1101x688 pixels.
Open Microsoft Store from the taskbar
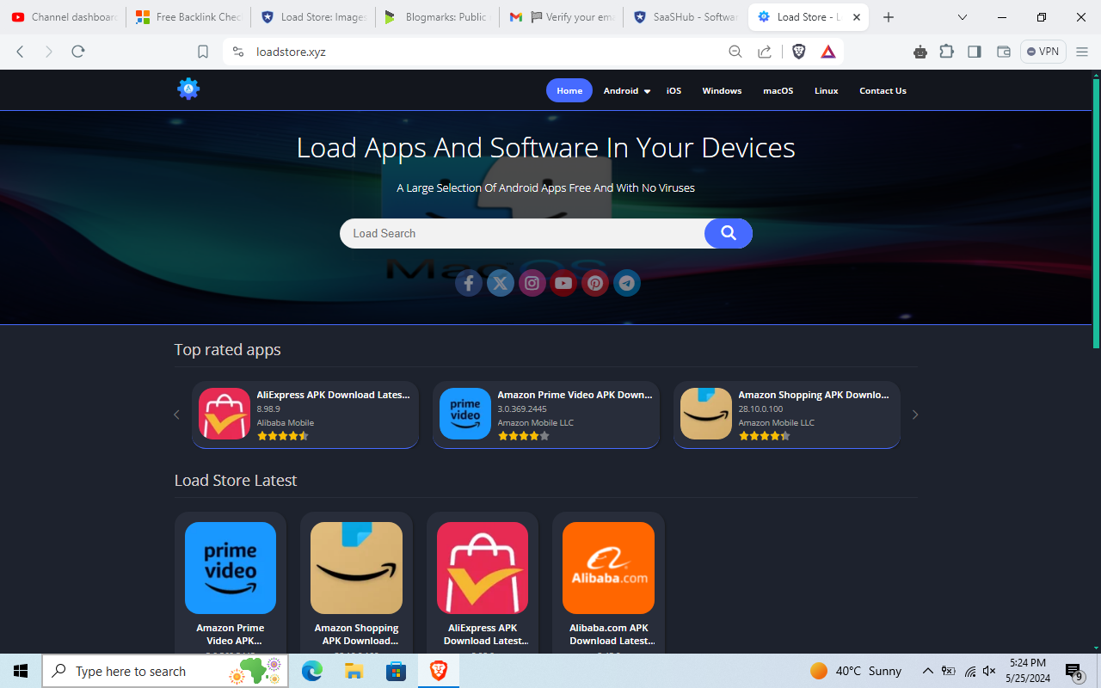[x=396, y=671]
